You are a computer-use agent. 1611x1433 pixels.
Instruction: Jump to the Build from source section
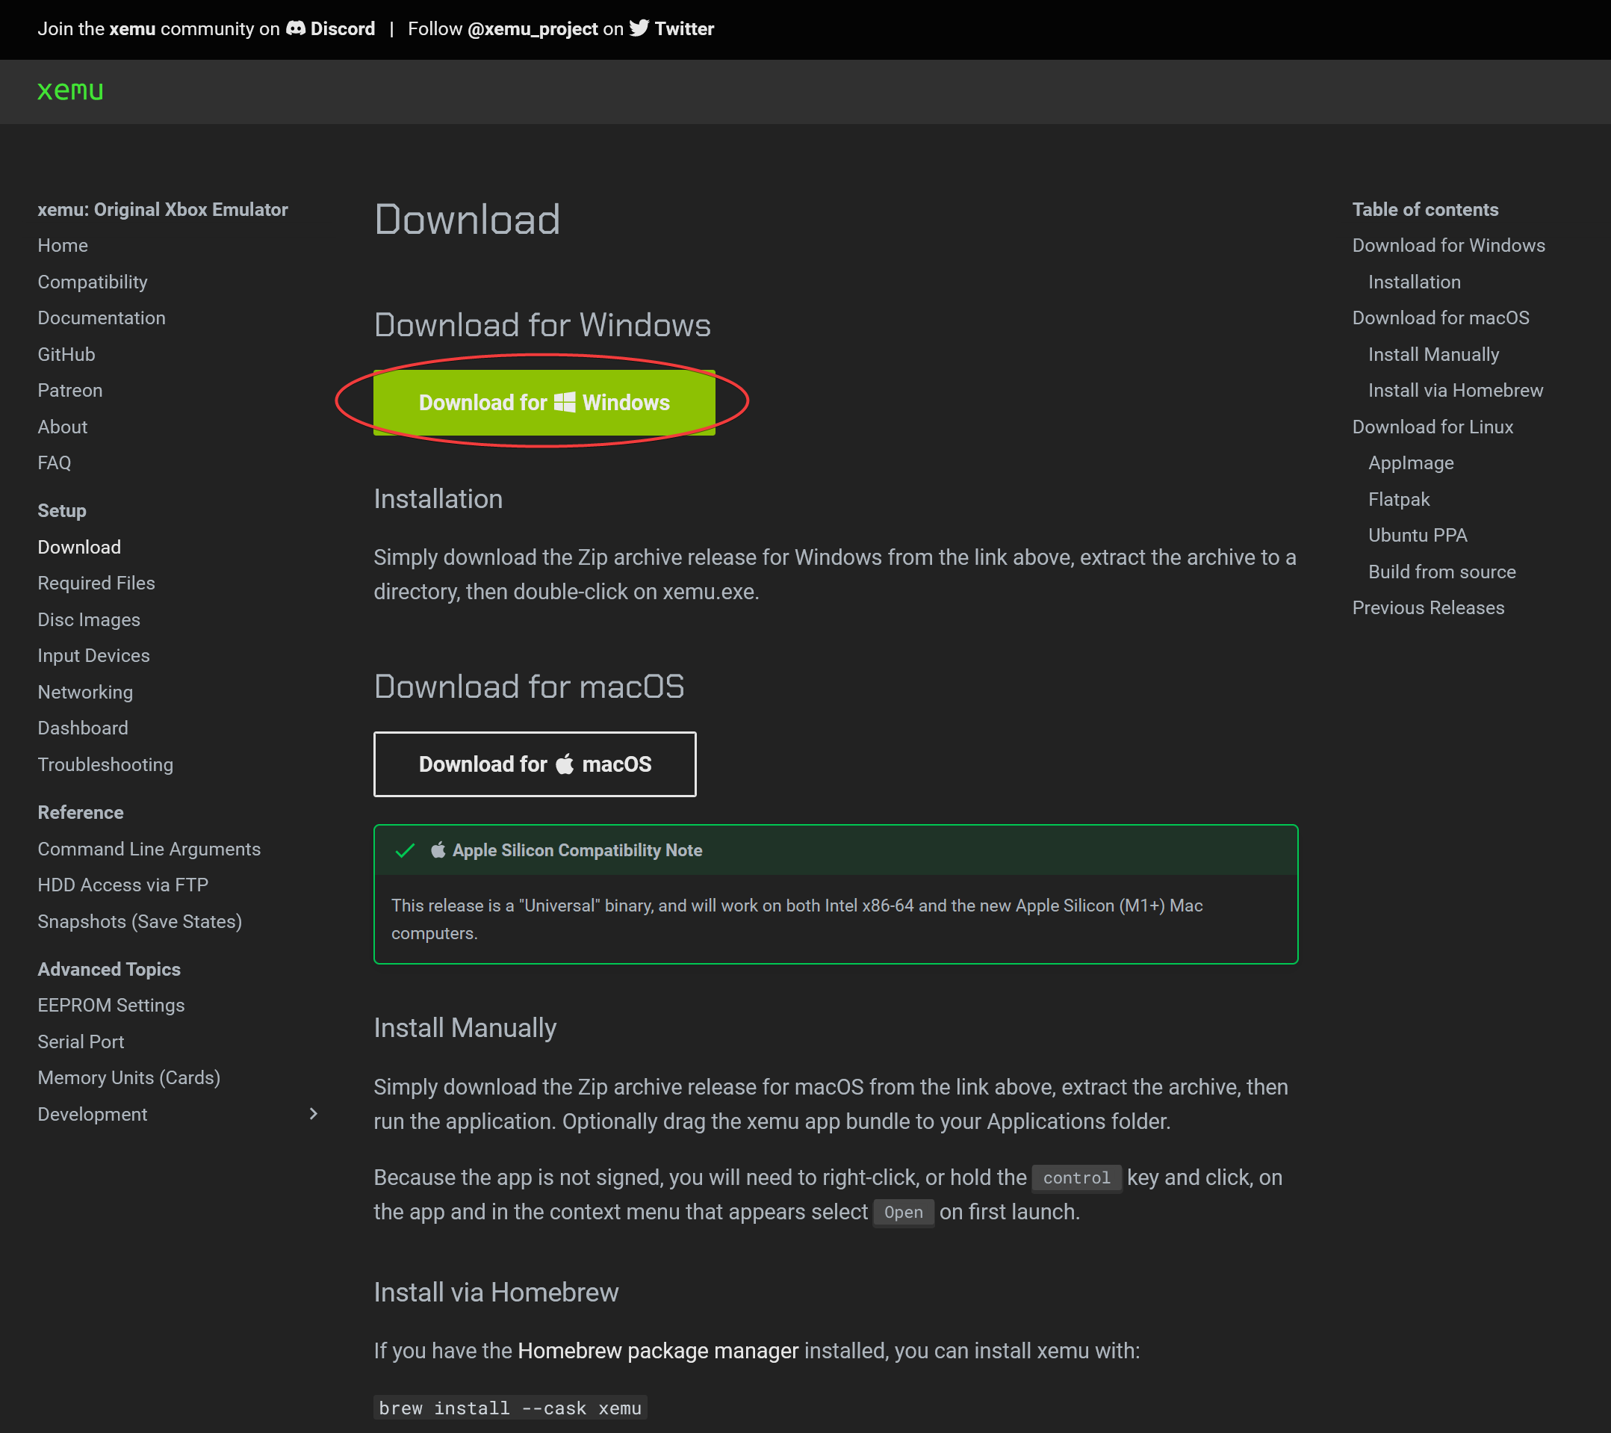click(x=1442, y=572)
